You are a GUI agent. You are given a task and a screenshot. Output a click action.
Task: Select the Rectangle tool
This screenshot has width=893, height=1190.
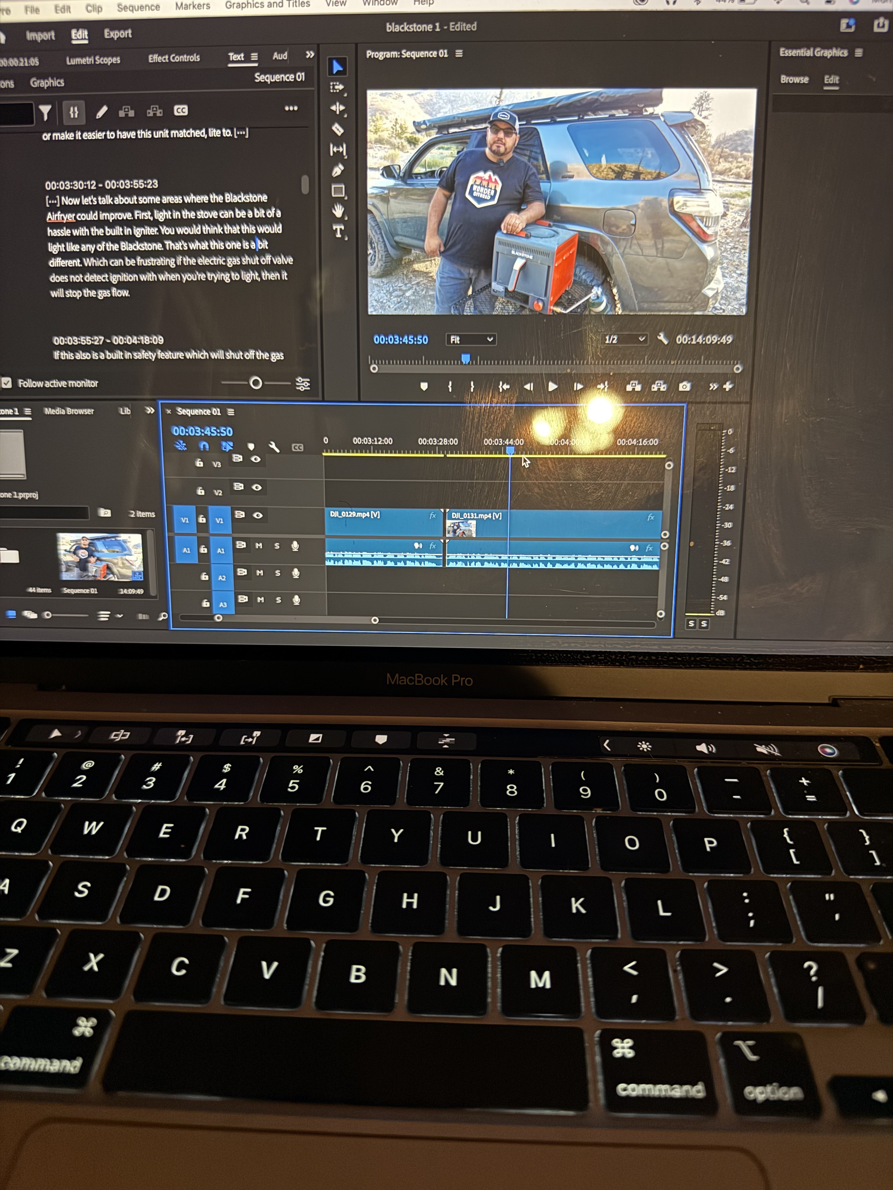tap(338, 191)
